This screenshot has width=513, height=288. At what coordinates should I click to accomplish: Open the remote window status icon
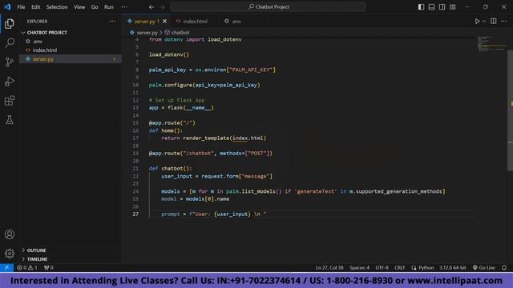pyautogui.click(x=7, y=267)
